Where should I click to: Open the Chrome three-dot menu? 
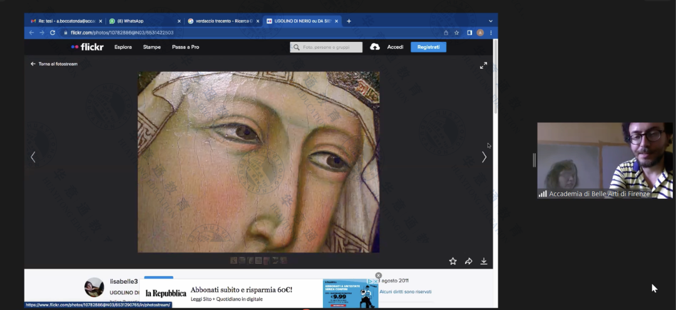click(491, 32)
